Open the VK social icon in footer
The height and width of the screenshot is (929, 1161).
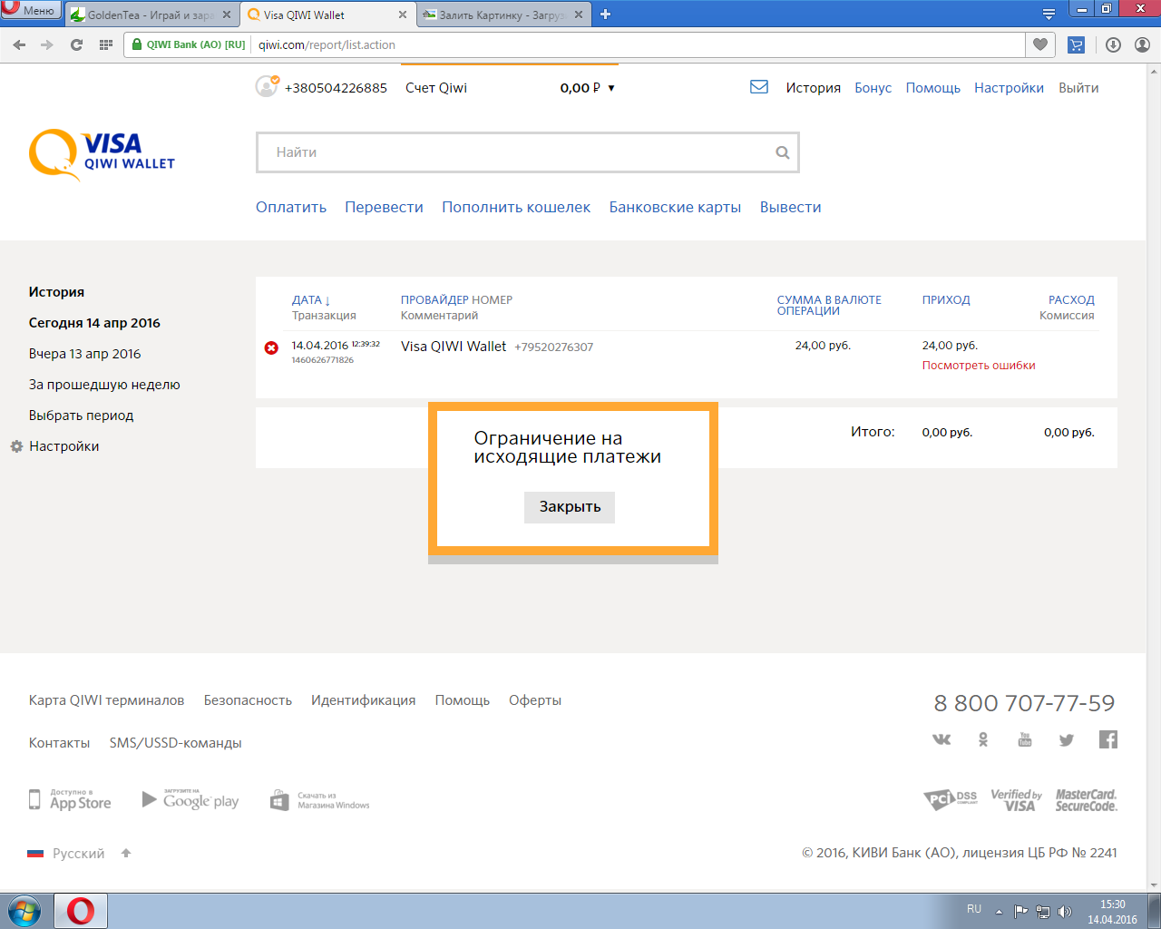[x=941, y=739]
